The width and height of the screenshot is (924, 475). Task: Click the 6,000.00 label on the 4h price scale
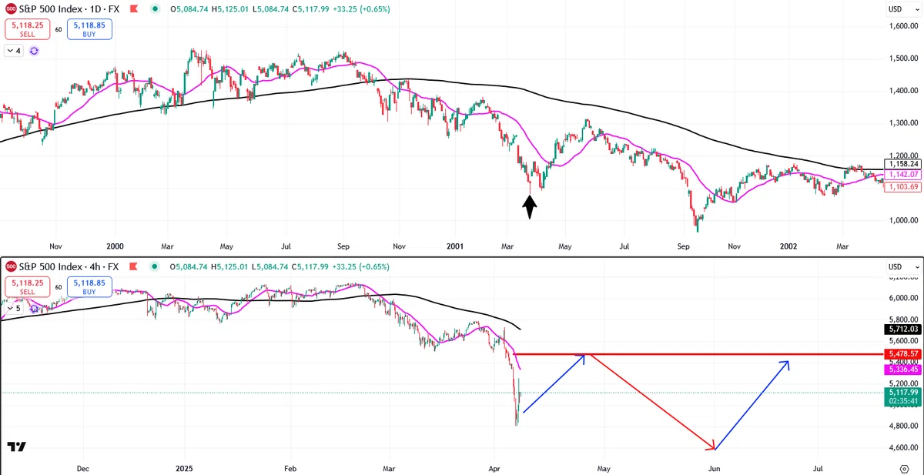pyautogui.click(x=904, y=298)
